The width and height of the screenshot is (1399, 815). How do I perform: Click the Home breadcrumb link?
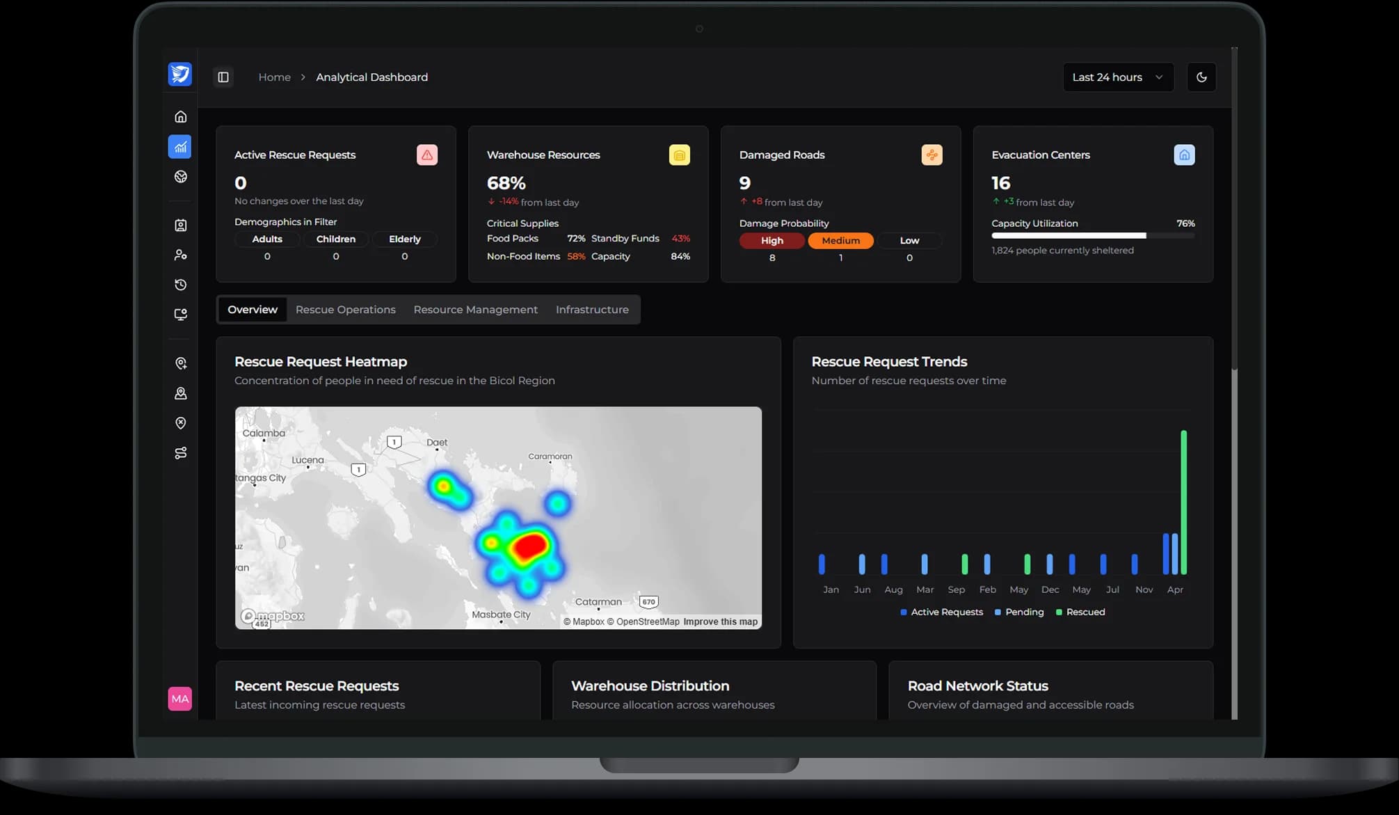(274, 77)
